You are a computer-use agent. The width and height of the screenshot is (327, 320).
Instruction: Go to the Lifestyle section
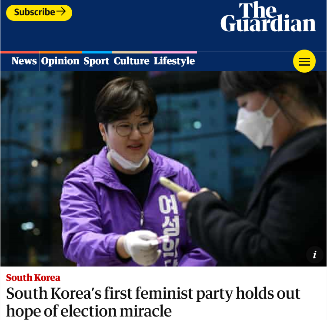[174, 61]
